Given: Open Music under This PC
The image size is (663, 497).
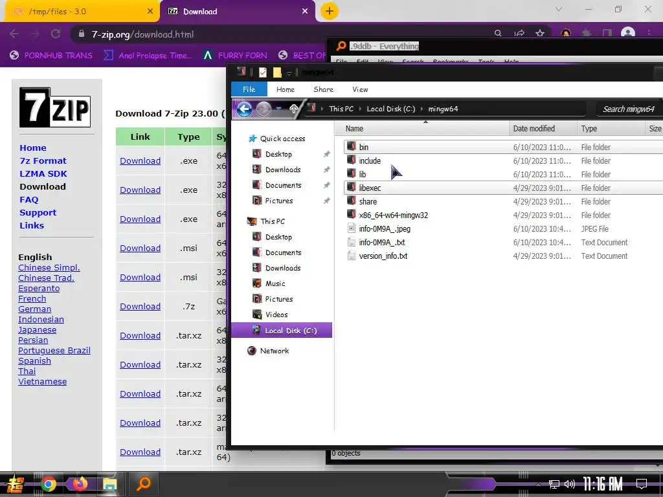Looking at the screenshot, I should pos(275,283).
